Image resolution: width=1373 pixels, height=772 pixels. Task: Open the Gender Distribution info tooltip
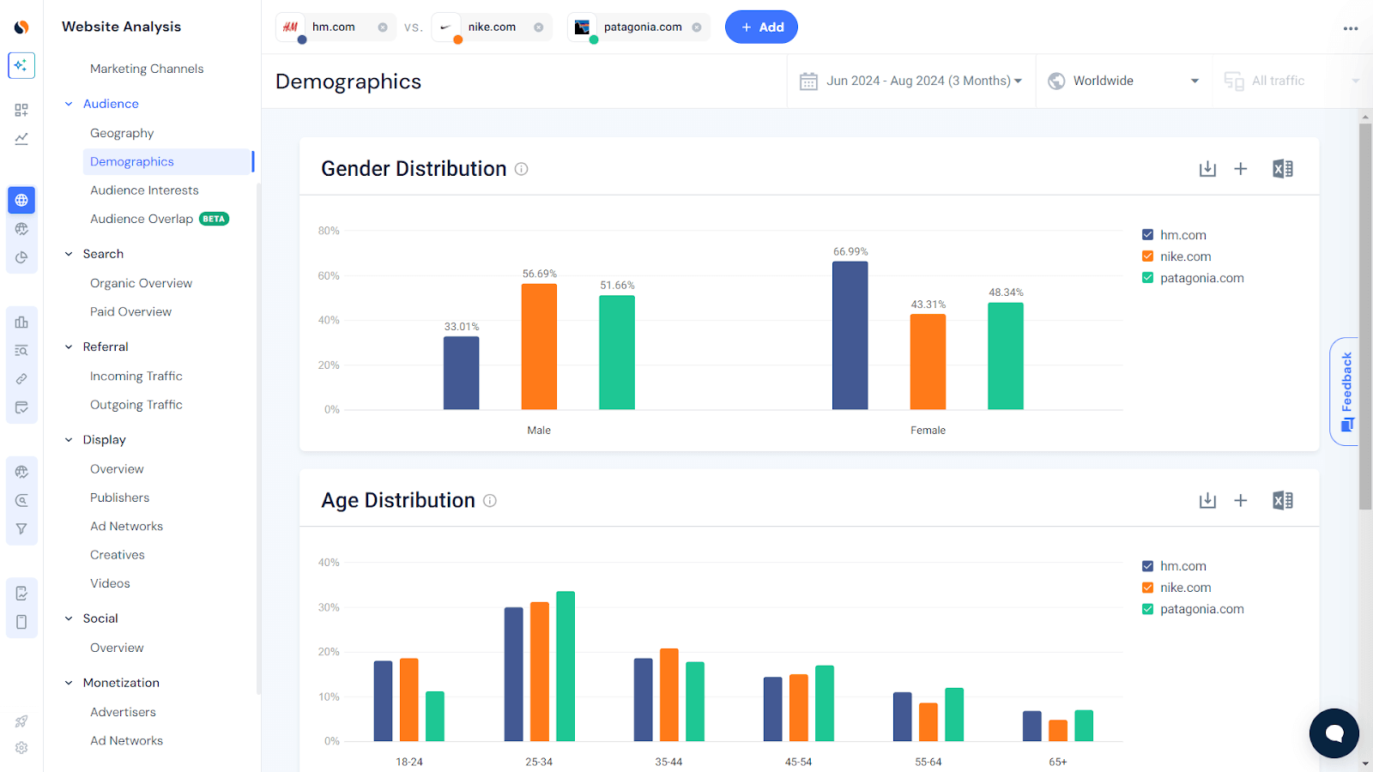click(x=521, y=169)
